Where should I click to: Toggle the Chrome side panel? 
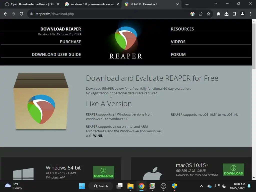234,14
